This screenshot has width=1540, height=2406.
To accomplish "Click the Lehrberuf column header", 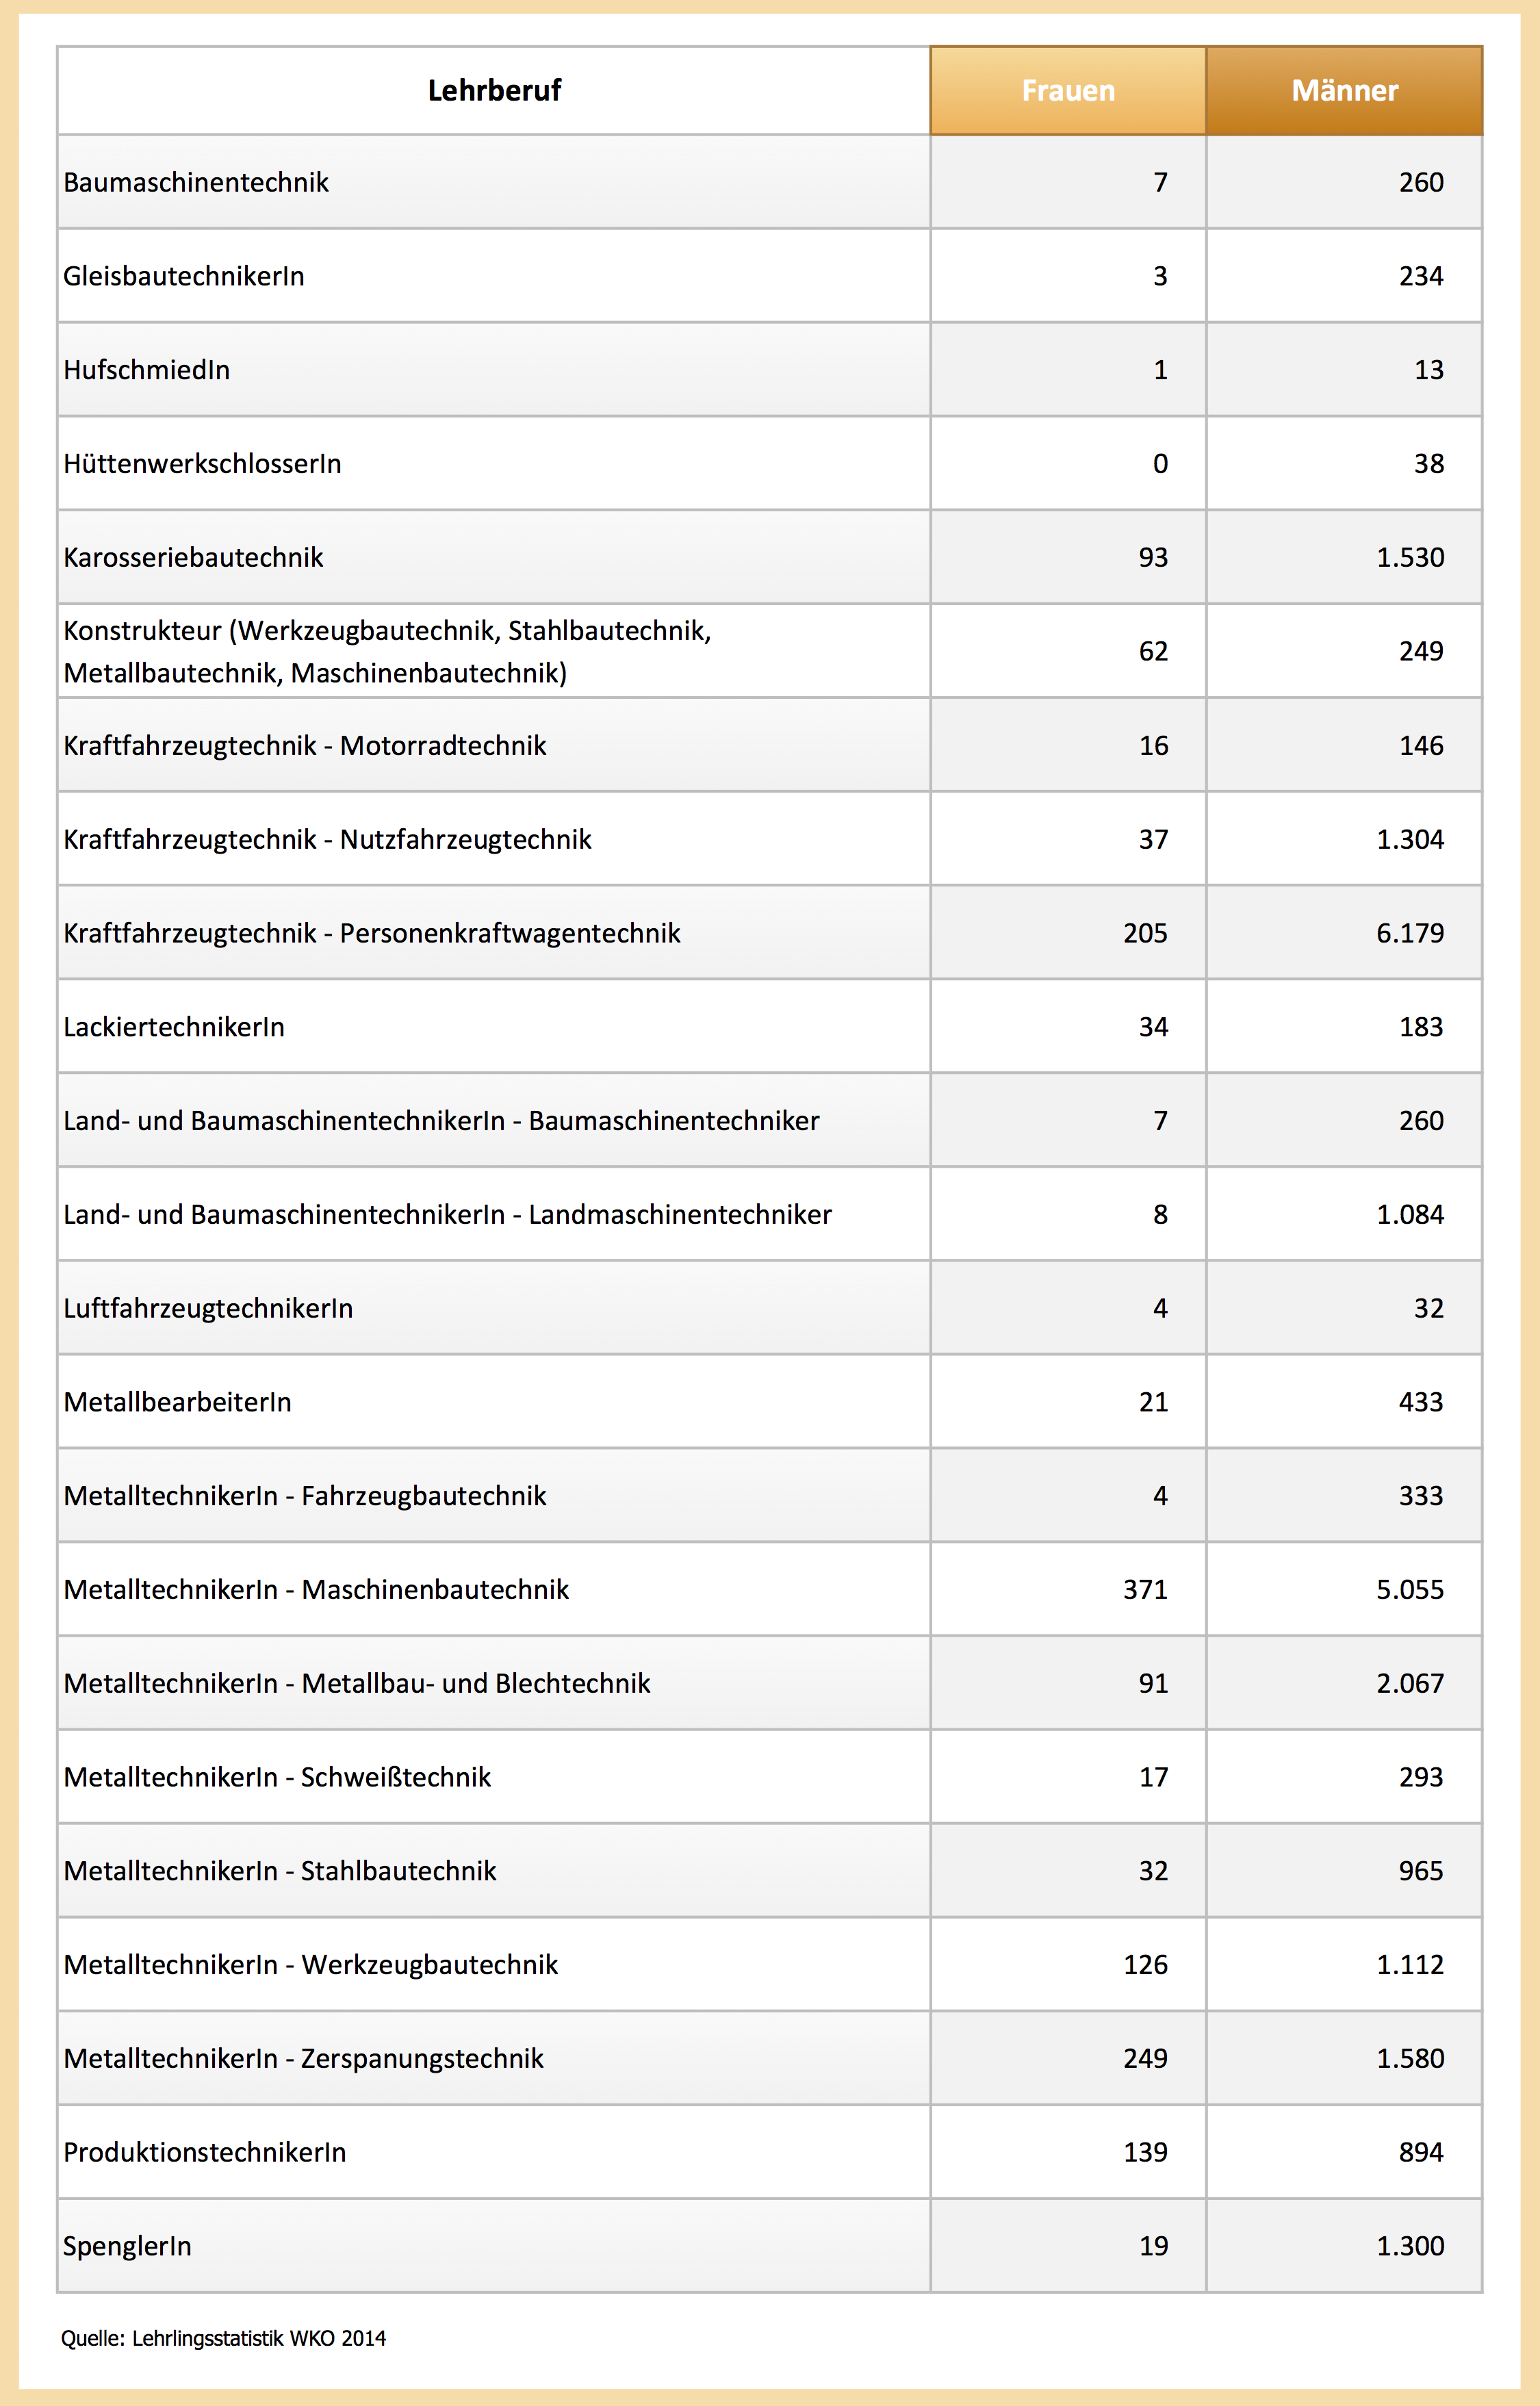I will [494, 91].
